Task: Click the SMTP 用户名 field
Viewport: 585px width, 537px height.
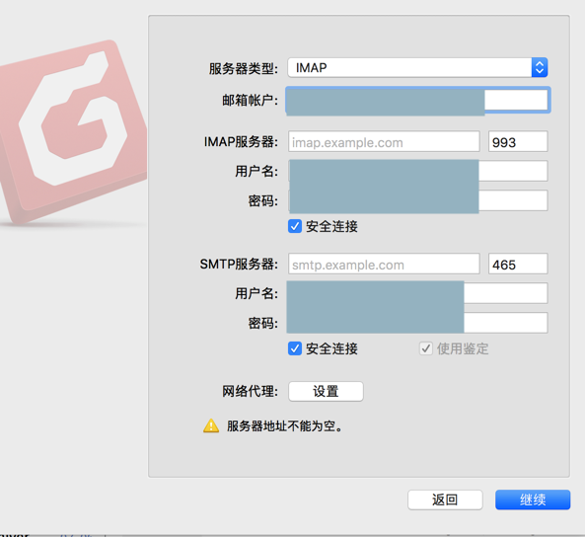Action: pyautogui.click(x=418, y=293)
